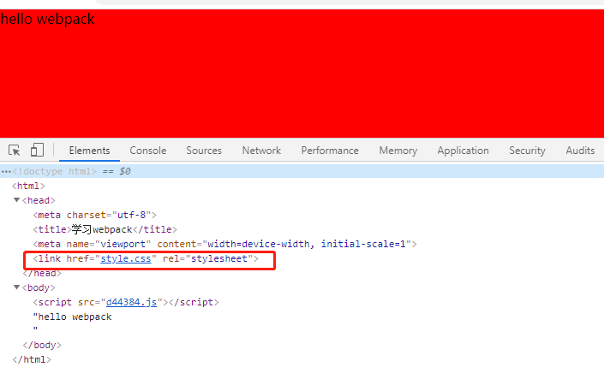Screen dimensions: 604x373
Task: Switch to the Console tab
Action: [x=148, y=151]
